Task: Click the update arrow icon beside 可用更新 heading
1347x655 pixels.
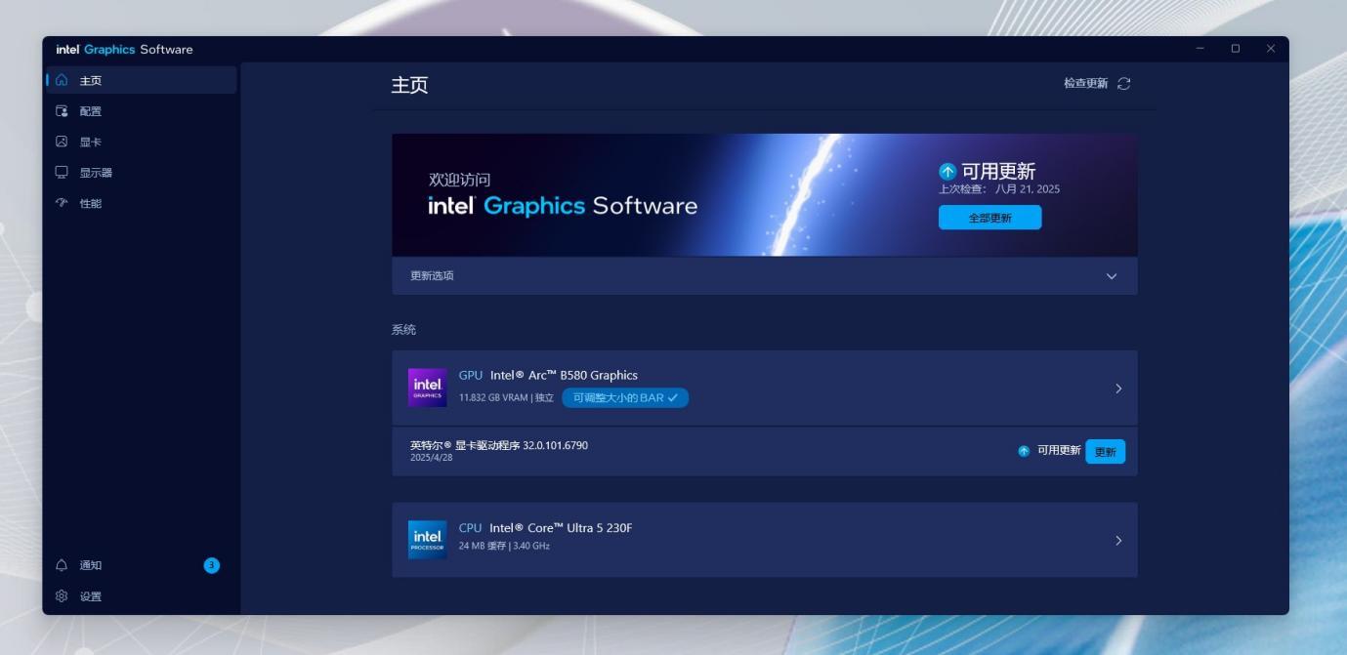Action: click(x=947, y=172)
